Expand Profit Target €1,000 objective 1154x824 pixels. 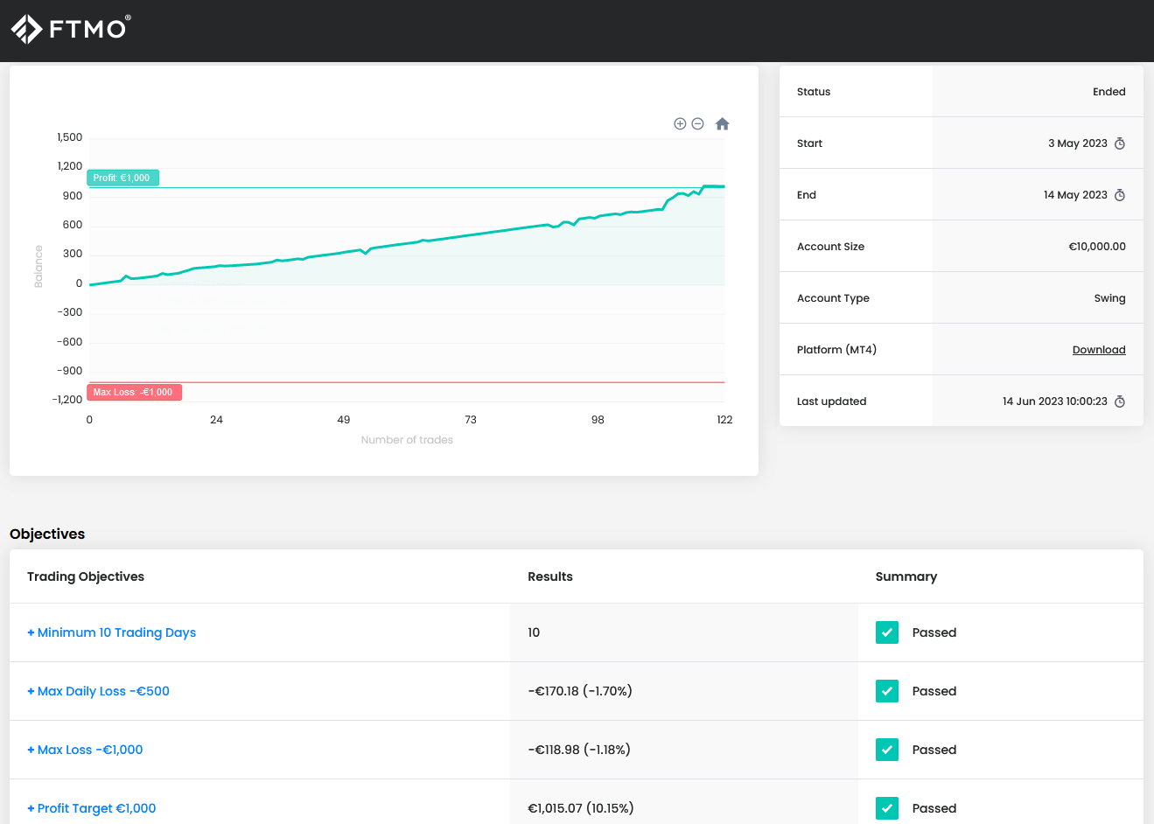[x=92, y=808]
